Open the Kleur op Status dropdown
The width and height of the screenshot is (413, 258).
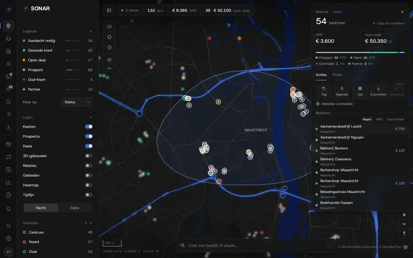(x=77, y=102)
